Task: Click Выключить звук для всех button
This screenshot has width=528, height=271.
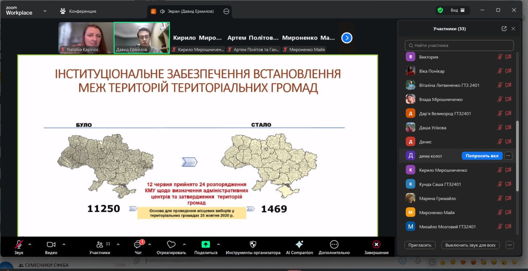Action: pos(470,245)
